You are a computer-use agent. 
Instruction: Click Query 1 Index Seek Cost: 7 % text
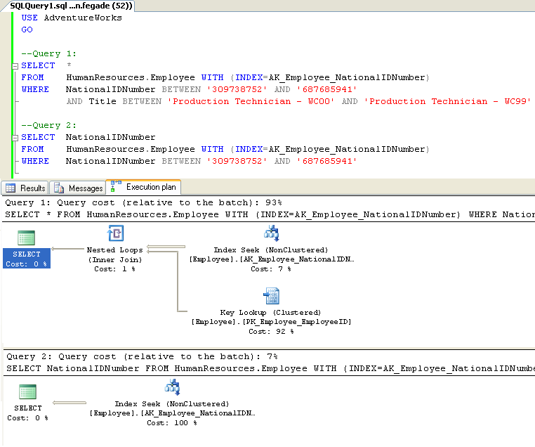(271, 268)
